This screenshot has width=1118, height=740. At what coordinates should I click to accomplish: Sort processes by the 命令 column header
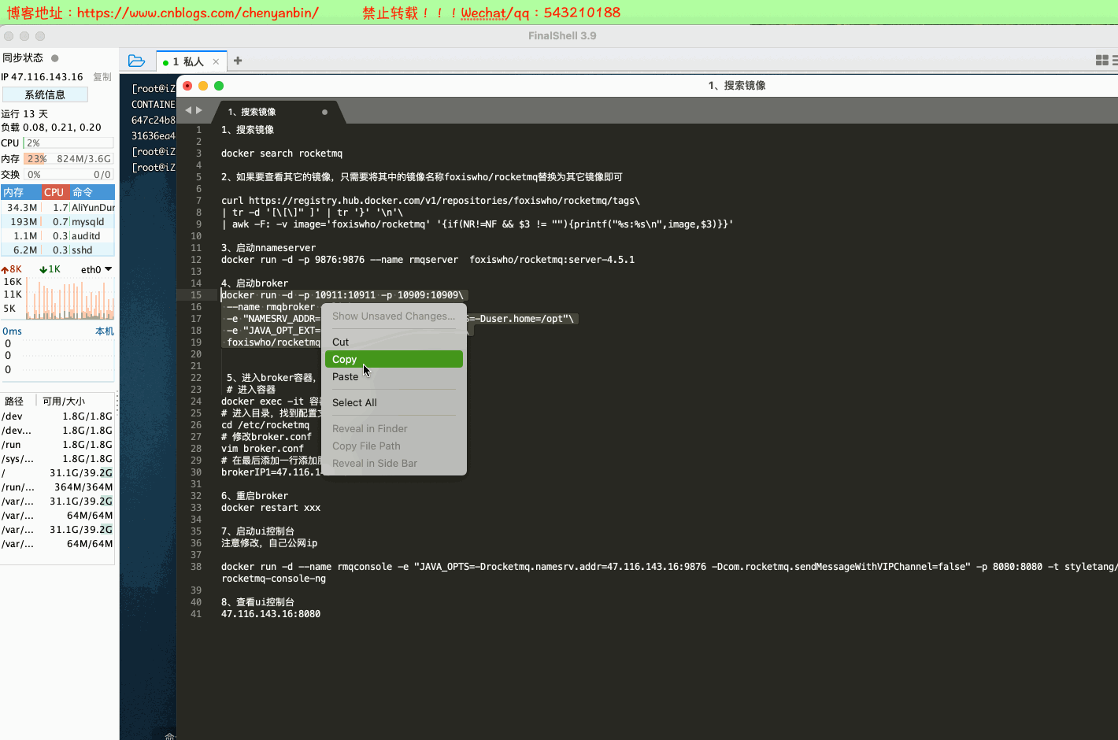pyautogui.click(x=92, y=192)
